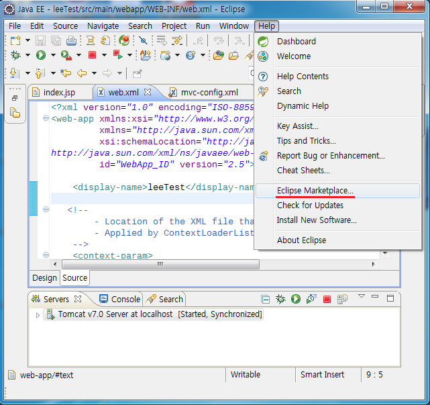
Task: Click the Back navigation yellow arrow
Action: 82,73
